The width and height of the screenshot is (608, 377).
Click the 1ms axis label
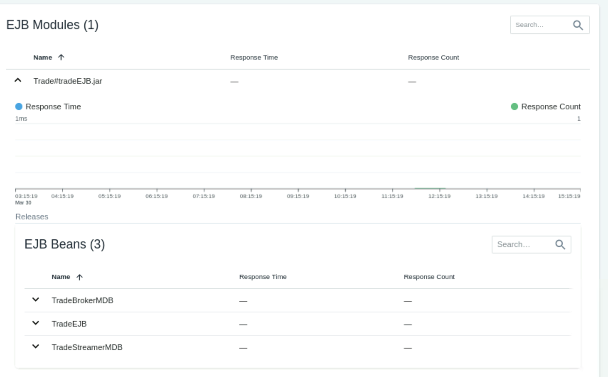click(x=21, y=119)
